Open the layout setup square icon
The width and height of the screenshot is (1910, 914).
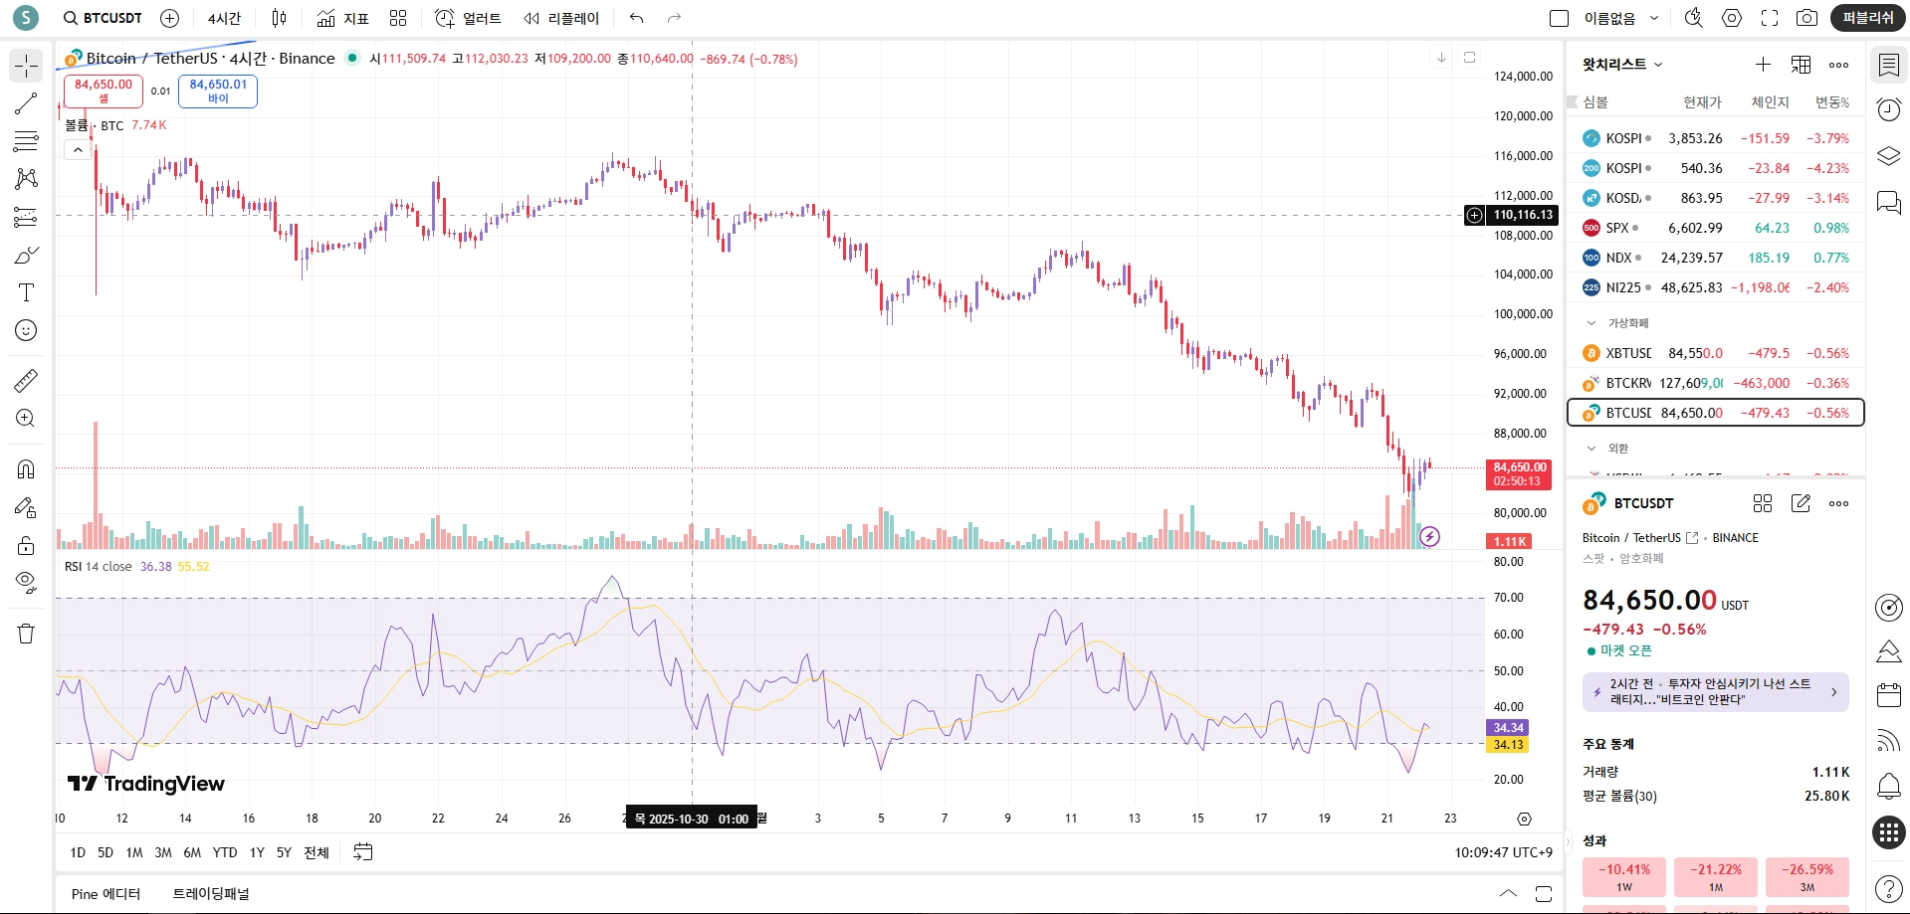click(1560, 18)
